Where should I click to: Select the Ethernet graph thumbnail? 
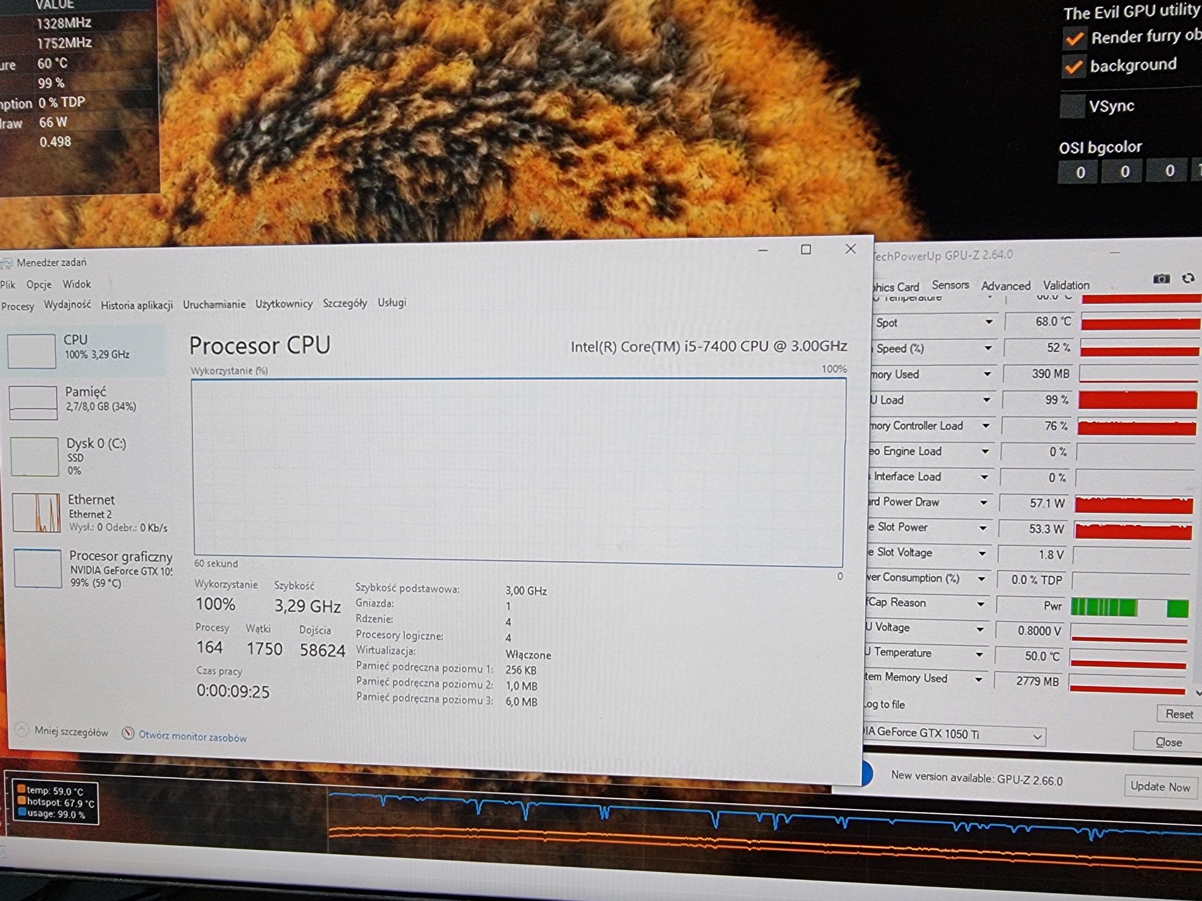36,512
